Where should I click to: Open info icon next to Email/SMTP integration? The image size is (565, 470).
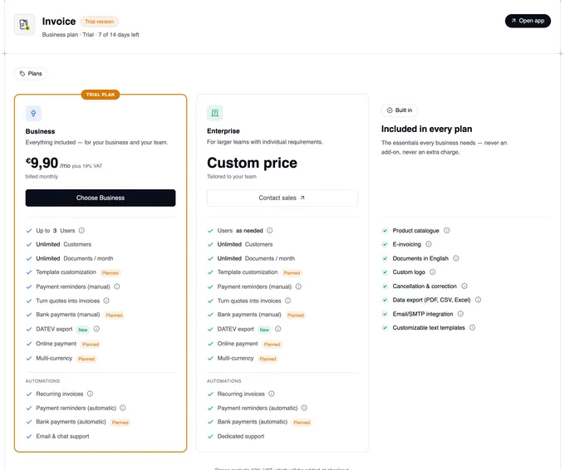pos(460,314)
